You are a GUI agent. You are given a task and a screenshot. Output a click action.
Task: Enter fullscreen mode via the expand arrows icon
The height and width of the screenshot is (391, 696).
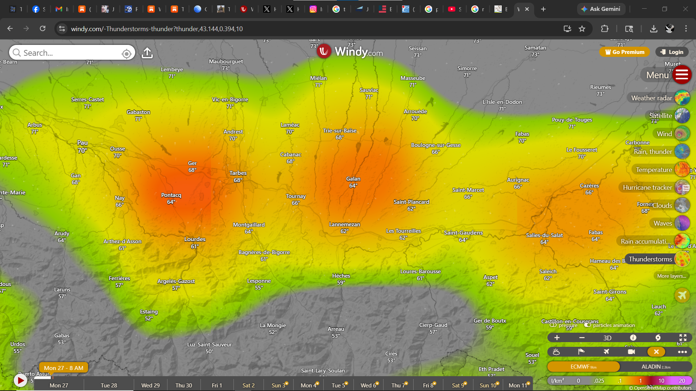pyautogui.click(x=683, y=338)
